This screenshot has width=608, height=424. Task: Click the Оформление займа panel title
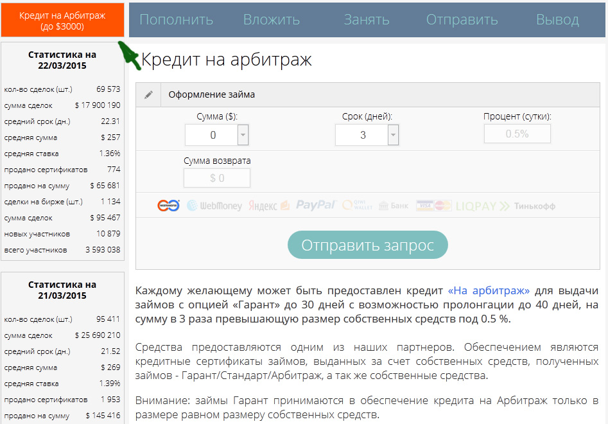pyautogui.click(x=212, y=94)
